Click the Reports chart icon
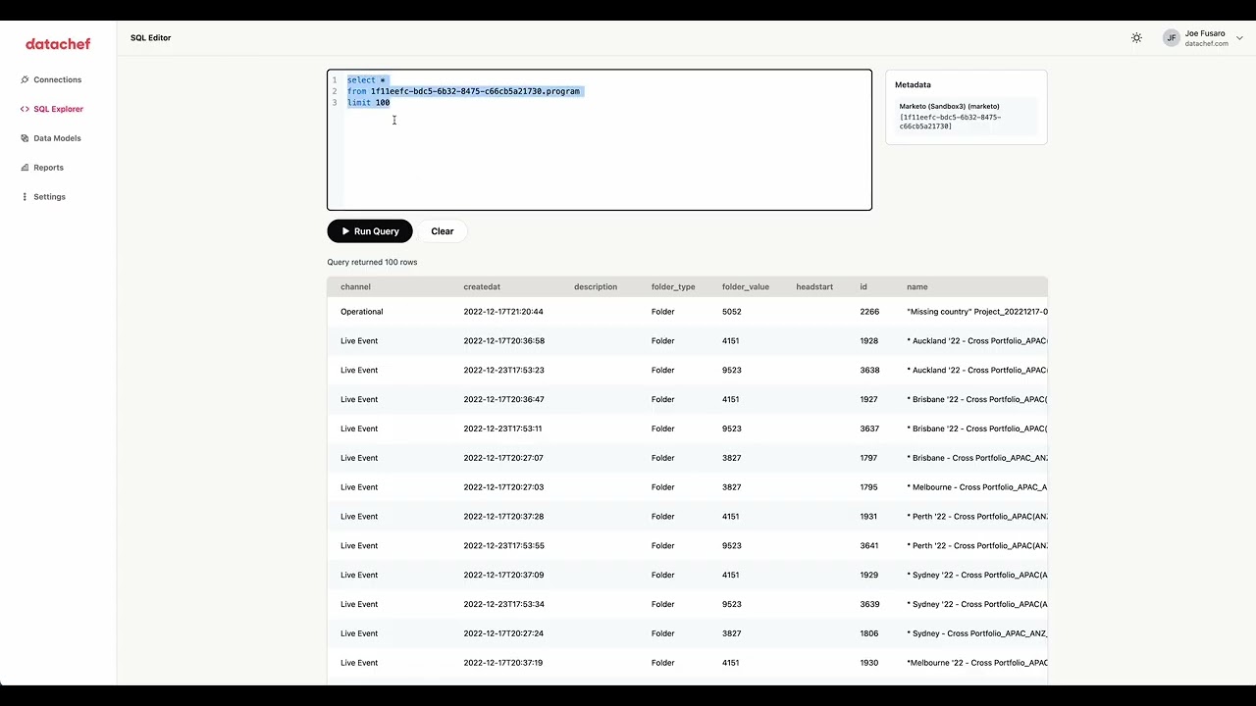 (25, 168)
